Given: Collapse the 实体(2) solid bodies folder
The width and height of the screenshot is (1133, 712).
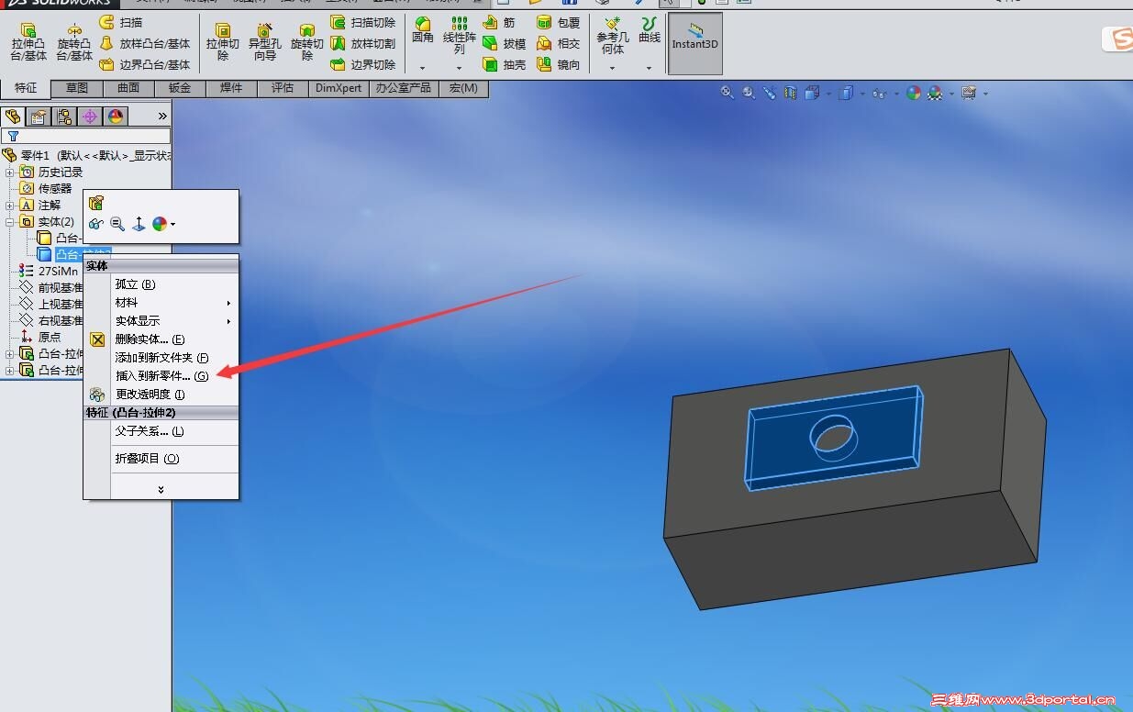Looking at the screenshot, I should (x=10, y=221).
